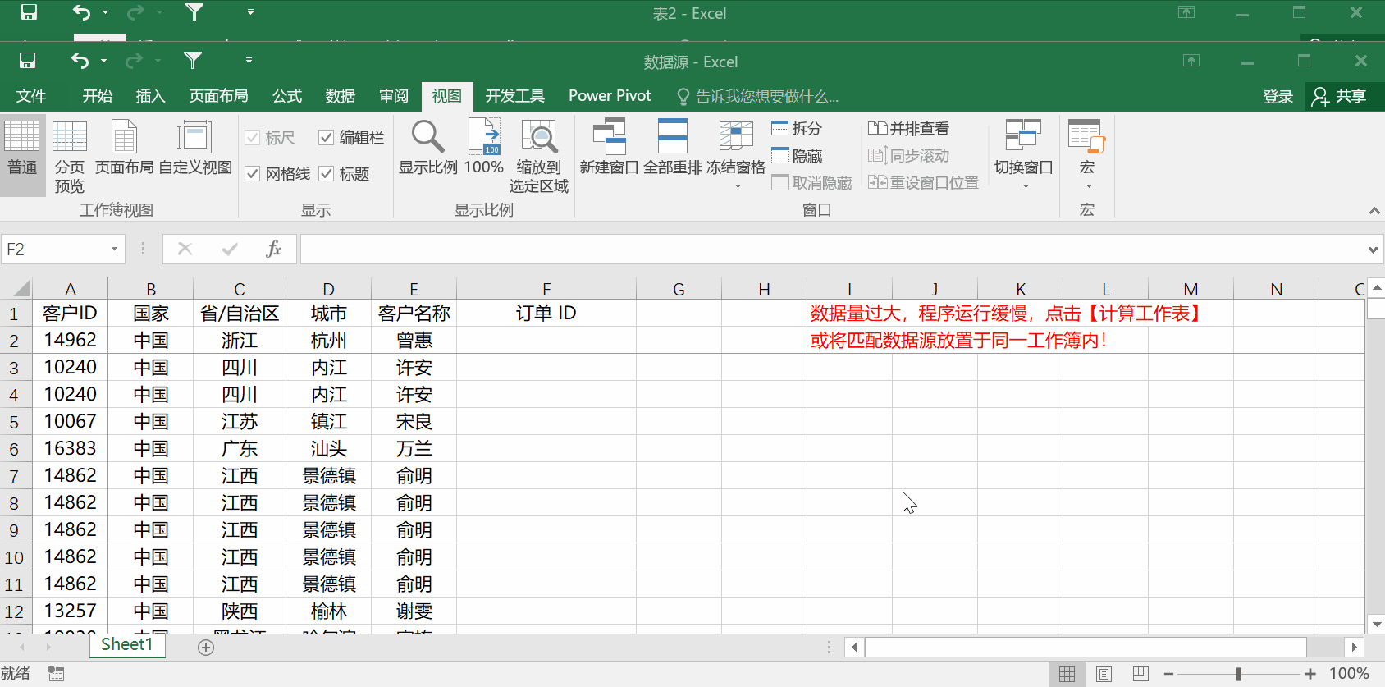Click zoom in plus button

click(x=1310, y=674)
